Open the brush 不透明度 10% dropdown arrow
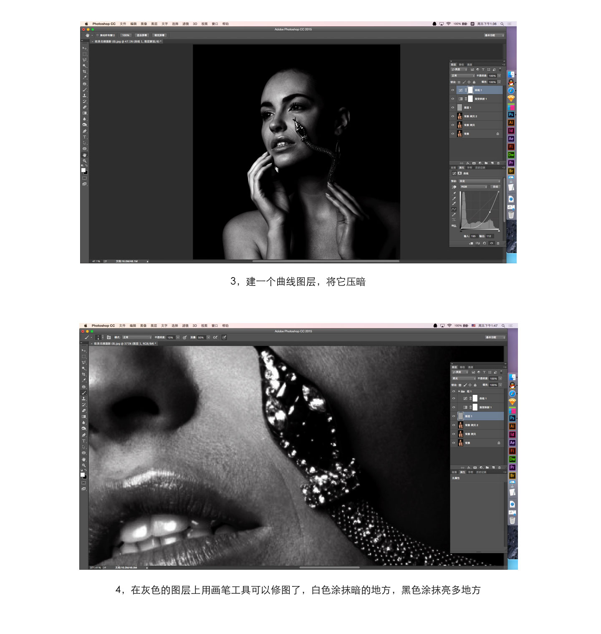The height and width of the screenshot is (634, 601). [178, 337]
